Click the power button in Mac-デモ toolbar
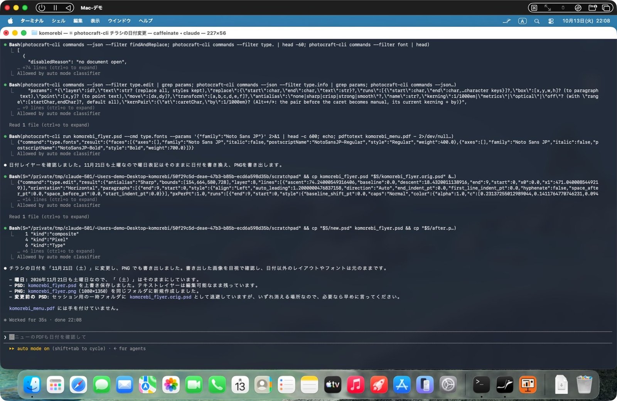Image resolution: width=617 pixels, height=401 pixels. [x=42, y=8]
